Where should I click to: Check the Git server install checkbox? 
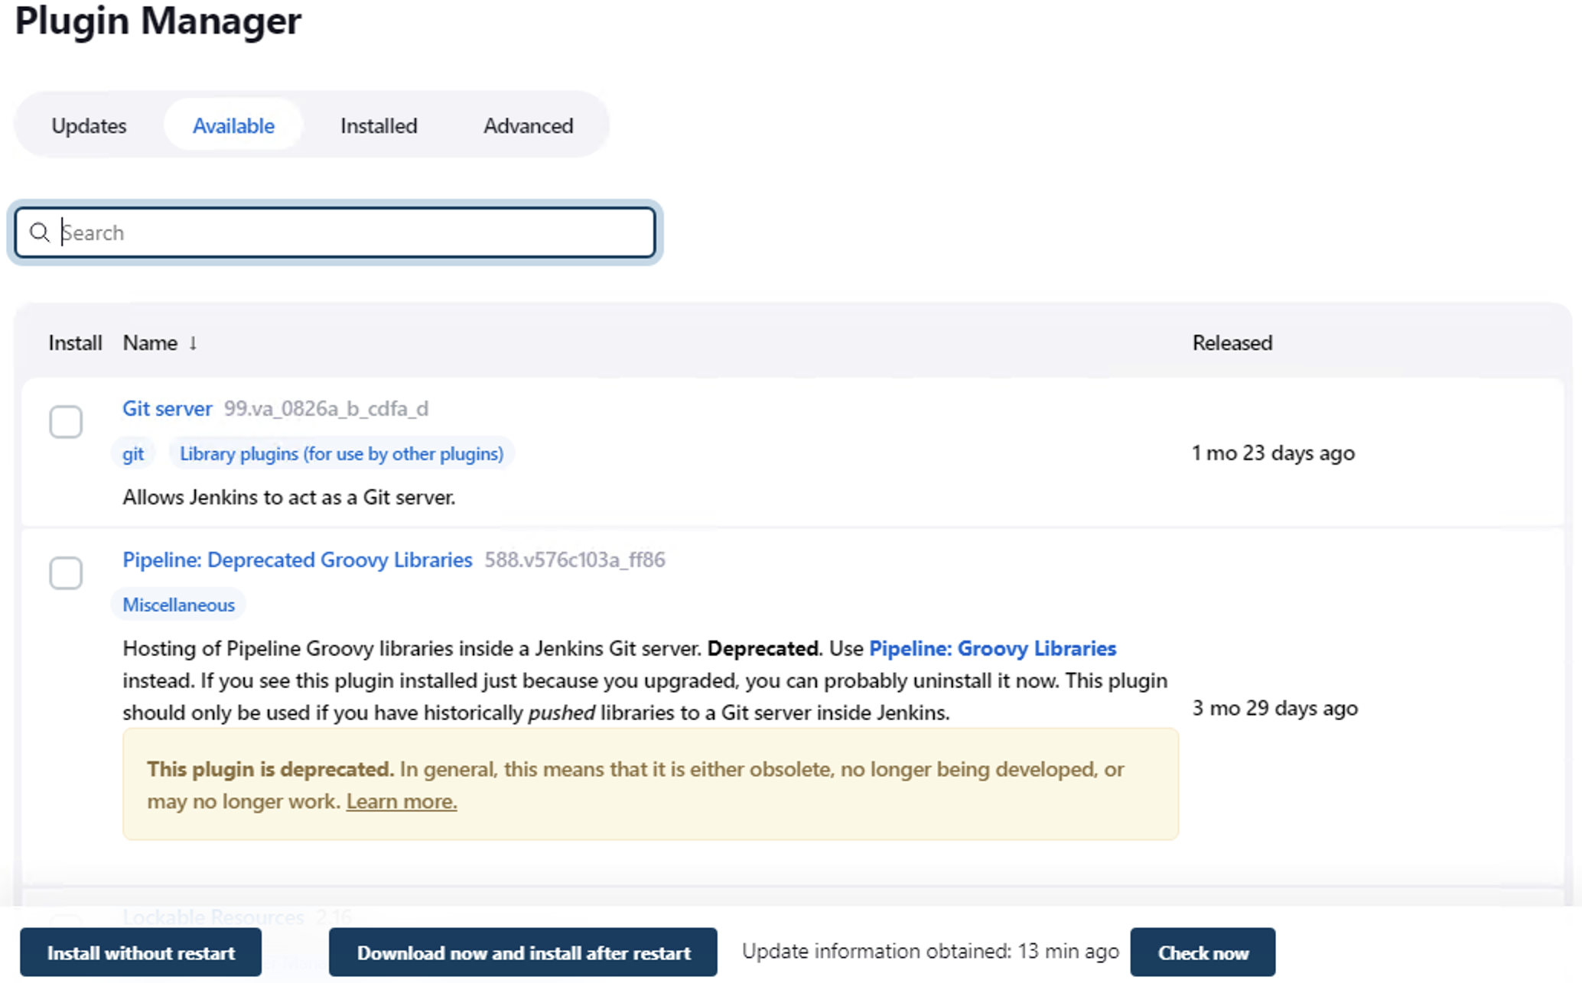click(66, 422)
